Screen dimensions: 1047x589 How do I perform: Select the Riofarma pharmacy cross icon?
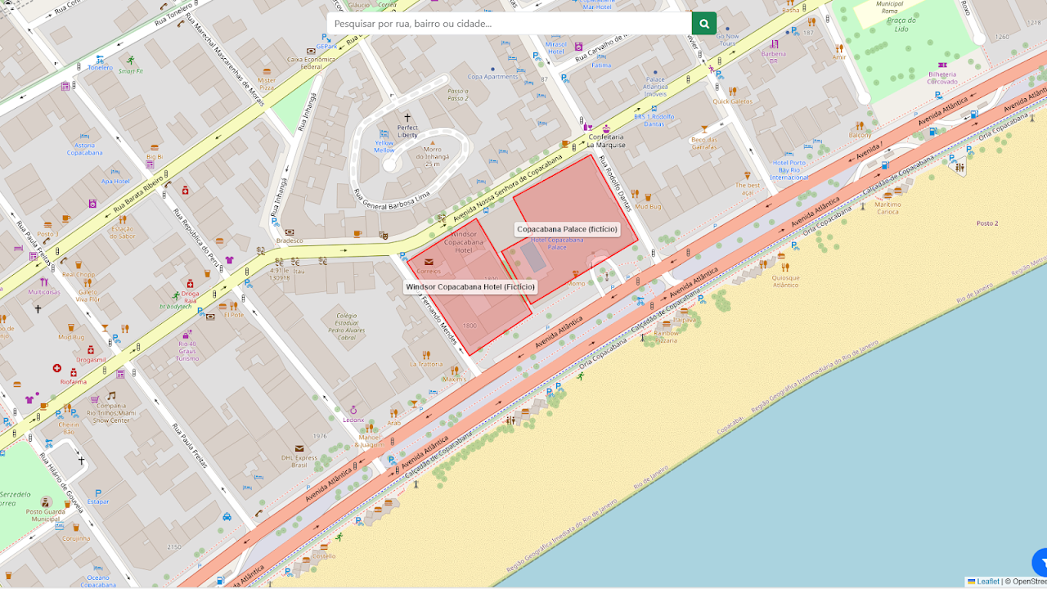(x=57, y=369)
